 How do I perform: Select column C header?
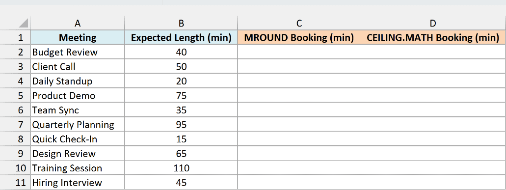(x=299, y=23)
